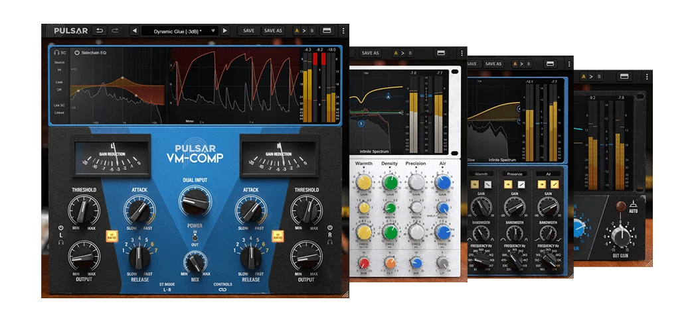Screen dimensions: 692x332
Task: Click SAVE AS in the VM-Comp toolbar
Action: click(x=272, y=30)
